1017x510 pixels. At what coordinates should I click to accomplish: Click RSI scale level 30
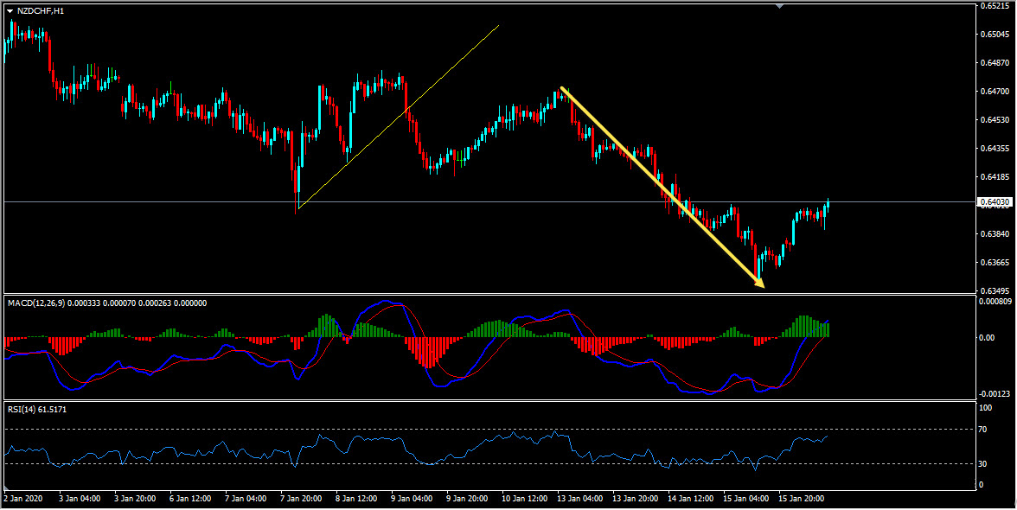click(983, 463)
